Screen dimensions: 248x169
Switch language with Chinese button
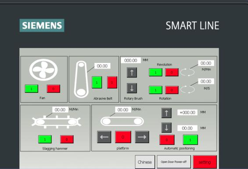point(145,162)
